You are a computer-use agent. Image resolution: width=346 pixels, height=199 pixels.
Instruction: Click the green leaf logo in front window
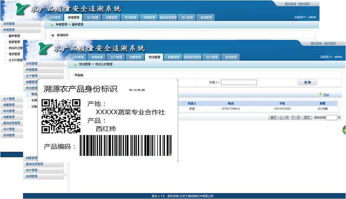pos(45,48)
